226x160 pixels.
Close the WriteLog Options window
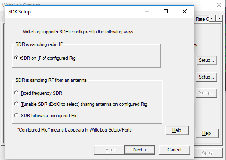(219, 5)
